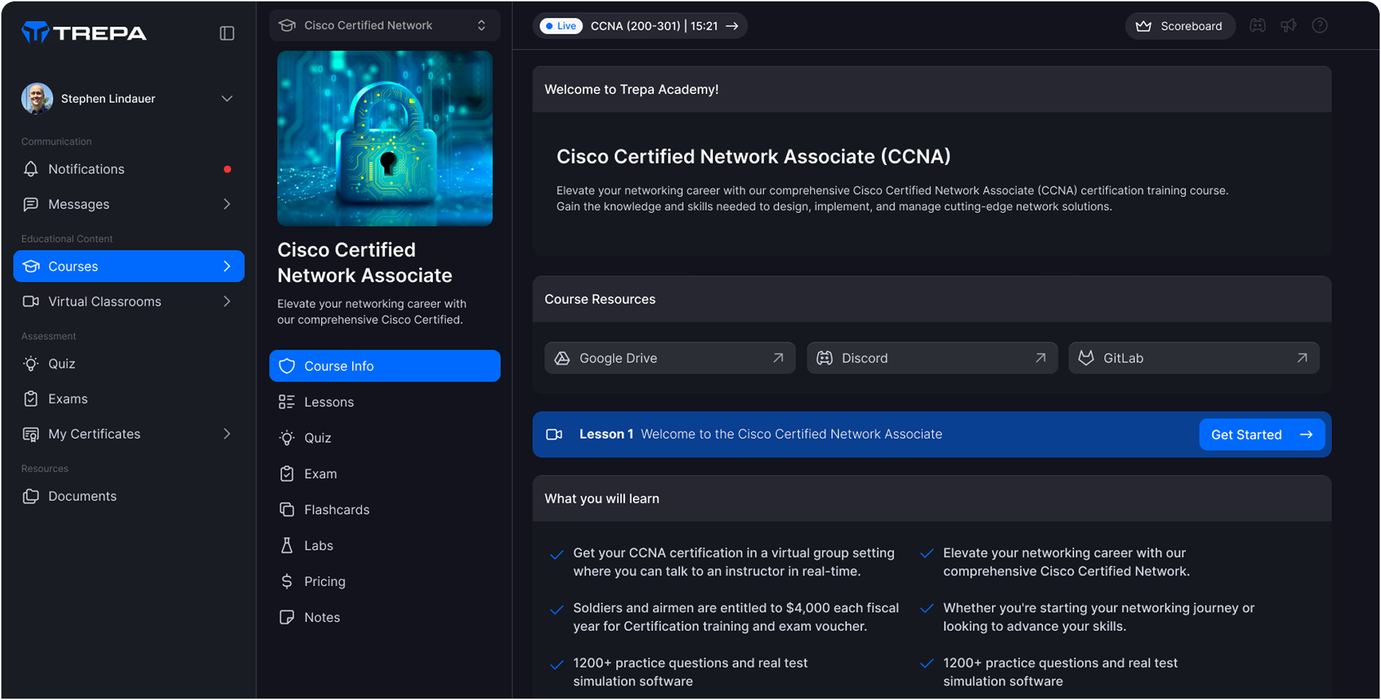This screenshot has height=700, width=1381.
Task: Open the live CCNA (200-301) session
Action: [x=640, y=26]
